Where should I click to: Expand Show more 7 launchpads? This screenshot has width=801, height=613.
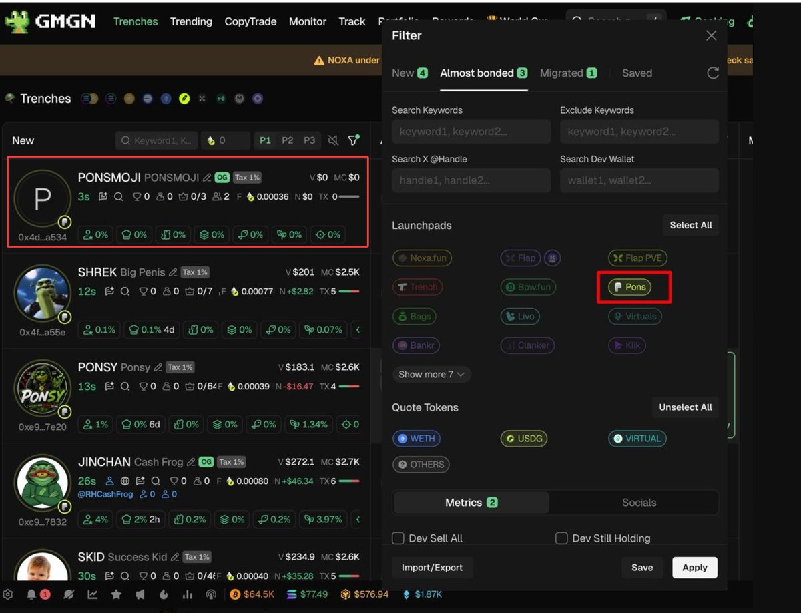pyautogui.click(x=431, y=375)
